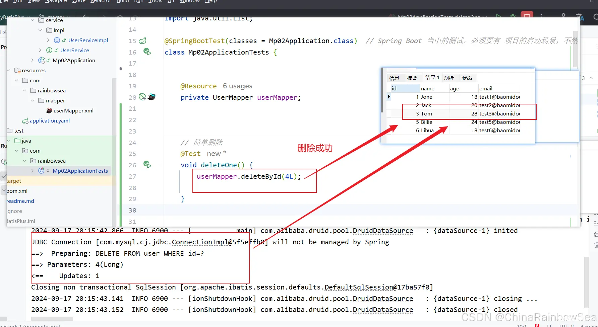The image size is (598, 327).
Task: Click the Debug bug icon in the top toolbar
Action: (x=513, y=16)
